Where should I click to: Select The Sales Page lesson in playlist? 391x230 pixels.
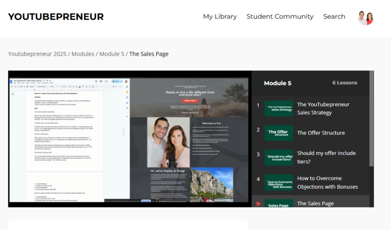tap(310, 201)
